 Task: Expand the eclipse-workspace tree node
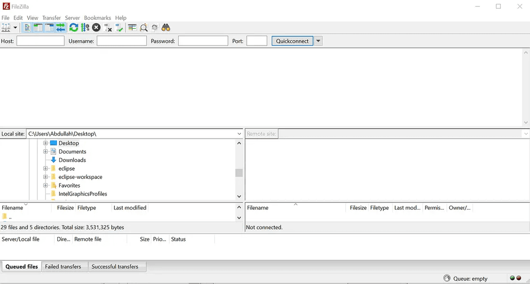pyautogui.click(x=45, y=177)
